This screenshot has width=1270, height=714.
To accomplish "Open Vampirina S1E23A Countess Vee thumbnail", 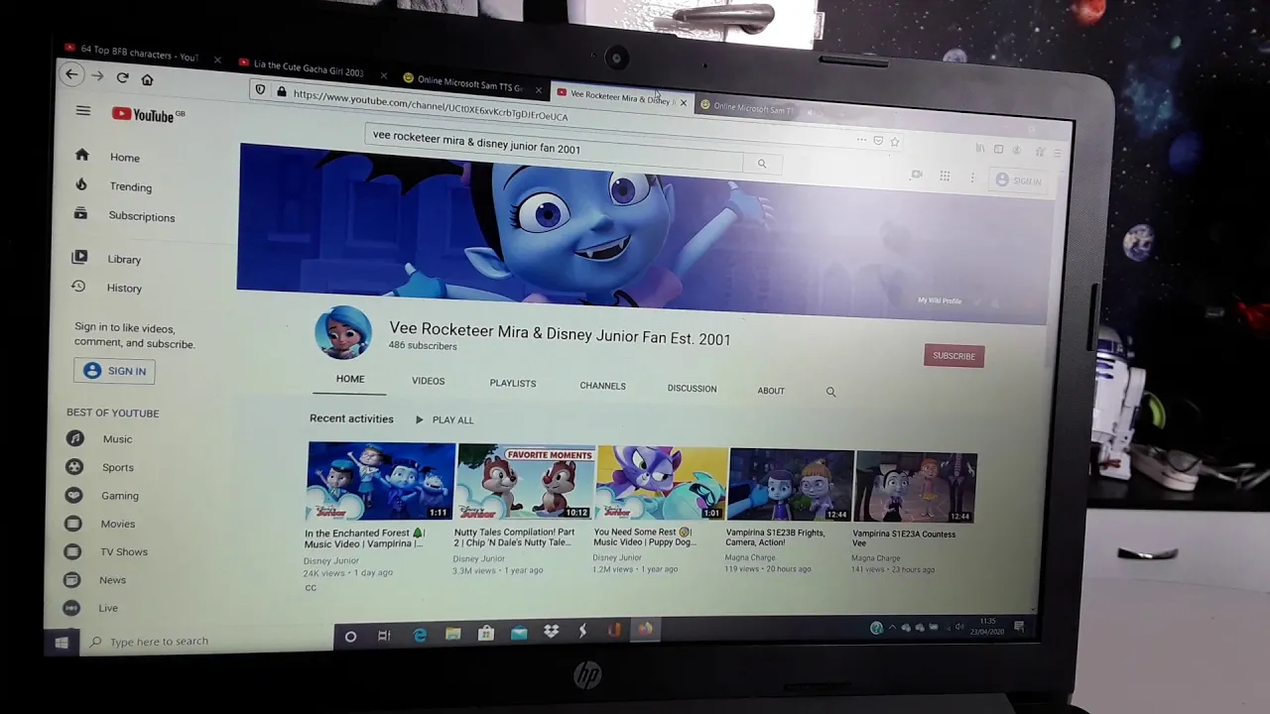I will (916, 488).
